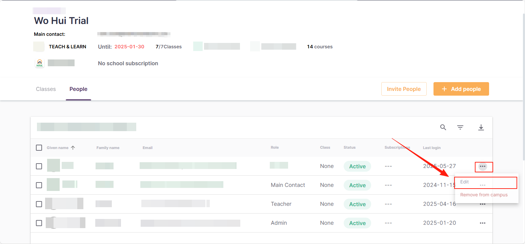Click sort arrow next to Given name
Viewport: 525px width, 244px height.
[x=73, y=148]
